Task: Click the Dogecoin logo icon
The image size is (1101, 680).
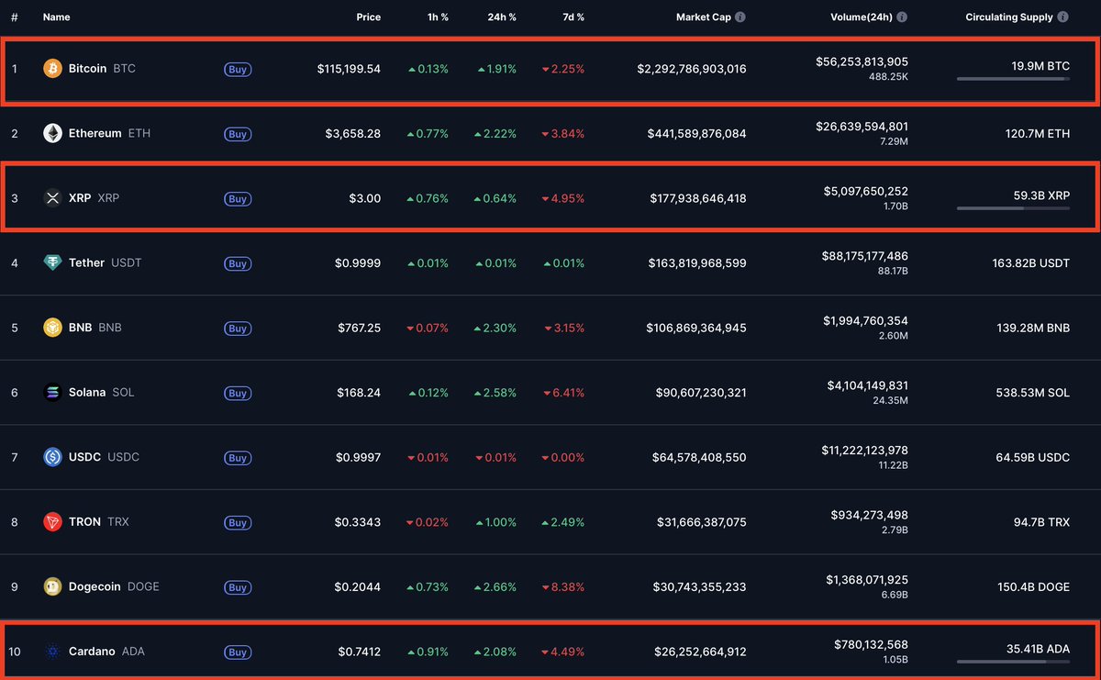Action: pyautogui.click(x=52, y=586)
